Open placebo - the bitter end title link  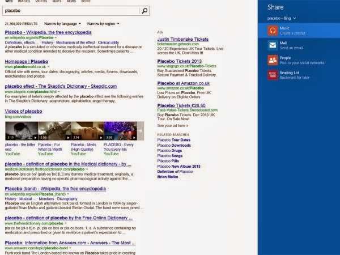(x=20, y=147)
